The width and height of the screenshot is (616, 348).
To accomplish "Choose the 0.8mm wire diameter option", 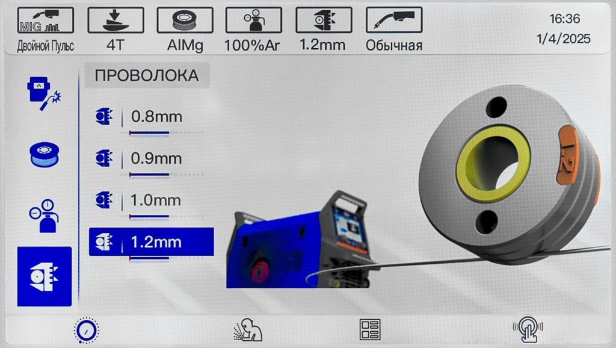I will [151, 117].
